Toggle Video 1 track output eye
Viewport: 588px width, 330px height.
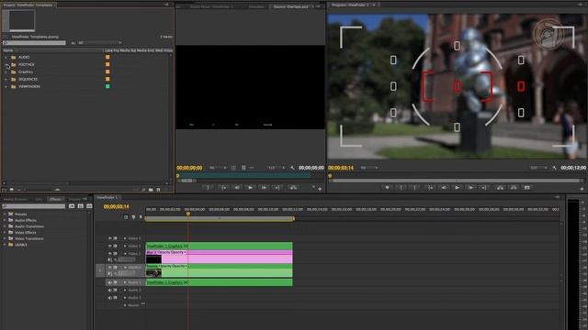(110, 267)
